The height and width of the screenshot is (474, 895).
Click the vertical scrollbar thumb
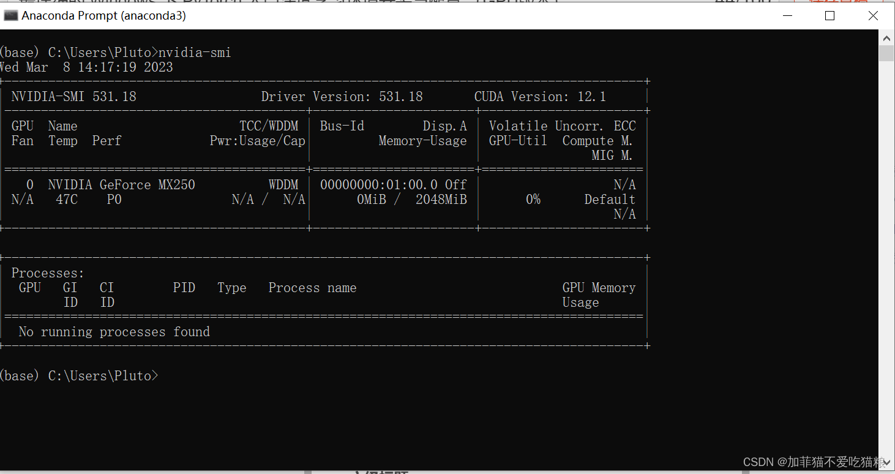(886, 53)
